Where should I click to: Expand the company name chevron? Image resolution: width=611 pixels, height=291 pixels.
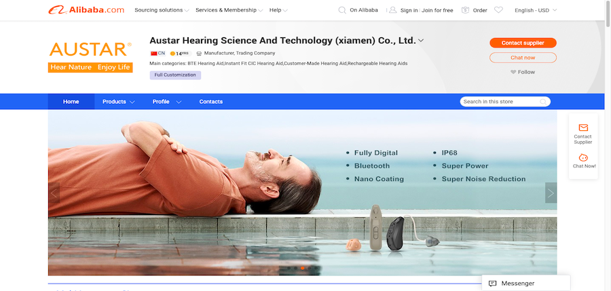pyautogui.click(x=421, y=41)
